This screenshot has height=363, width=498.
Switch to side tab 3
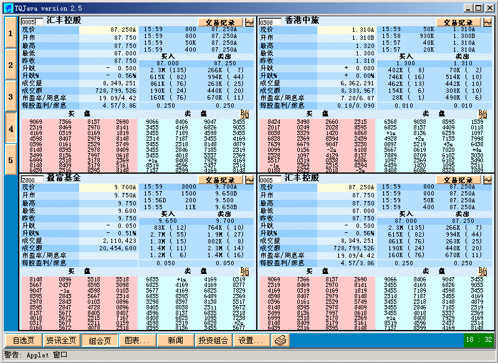[x=11, y=97]
